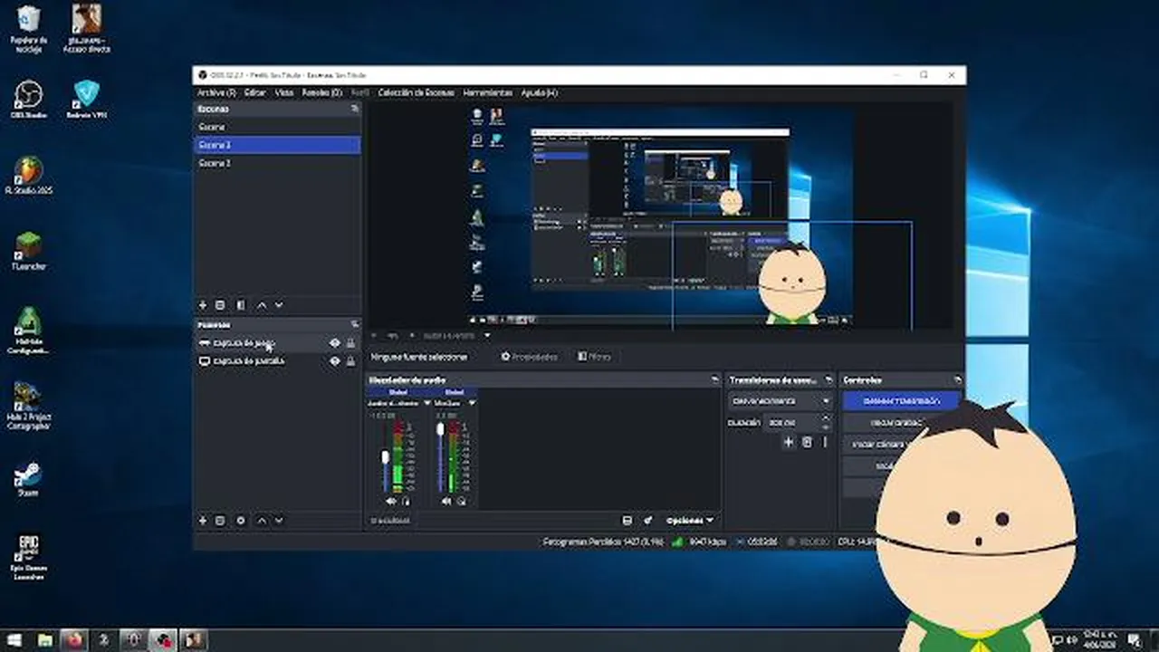Open the Vista menu
Image resolution: width=1159 pixels, height=652 pixels.
(284, 92)
